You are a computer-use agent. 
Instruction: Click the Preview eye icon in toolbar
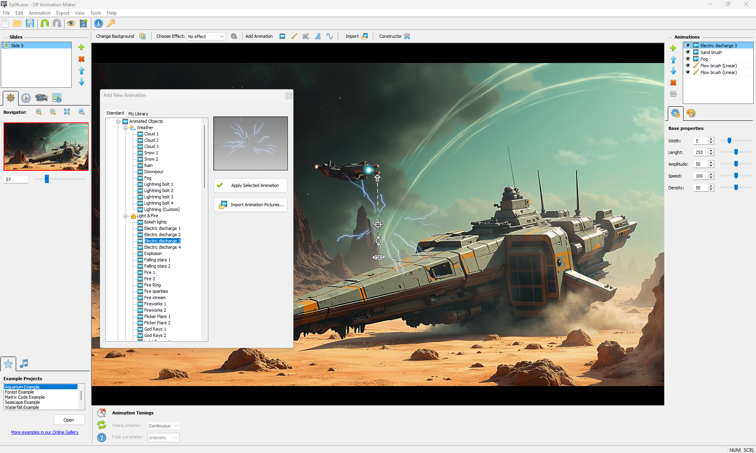pyautogui.click(x=71, y=24)
